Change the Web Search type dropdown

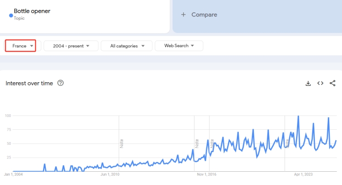coord(179,46)
